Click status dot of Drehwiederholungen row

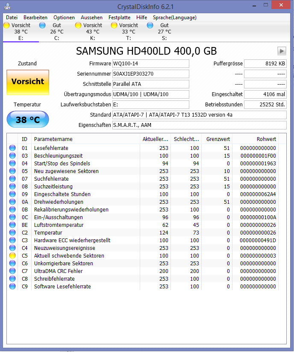click(x=12, y=202)
